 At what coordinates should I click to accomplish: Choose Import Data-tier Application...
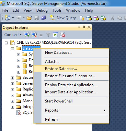click(x=71, y=92)
